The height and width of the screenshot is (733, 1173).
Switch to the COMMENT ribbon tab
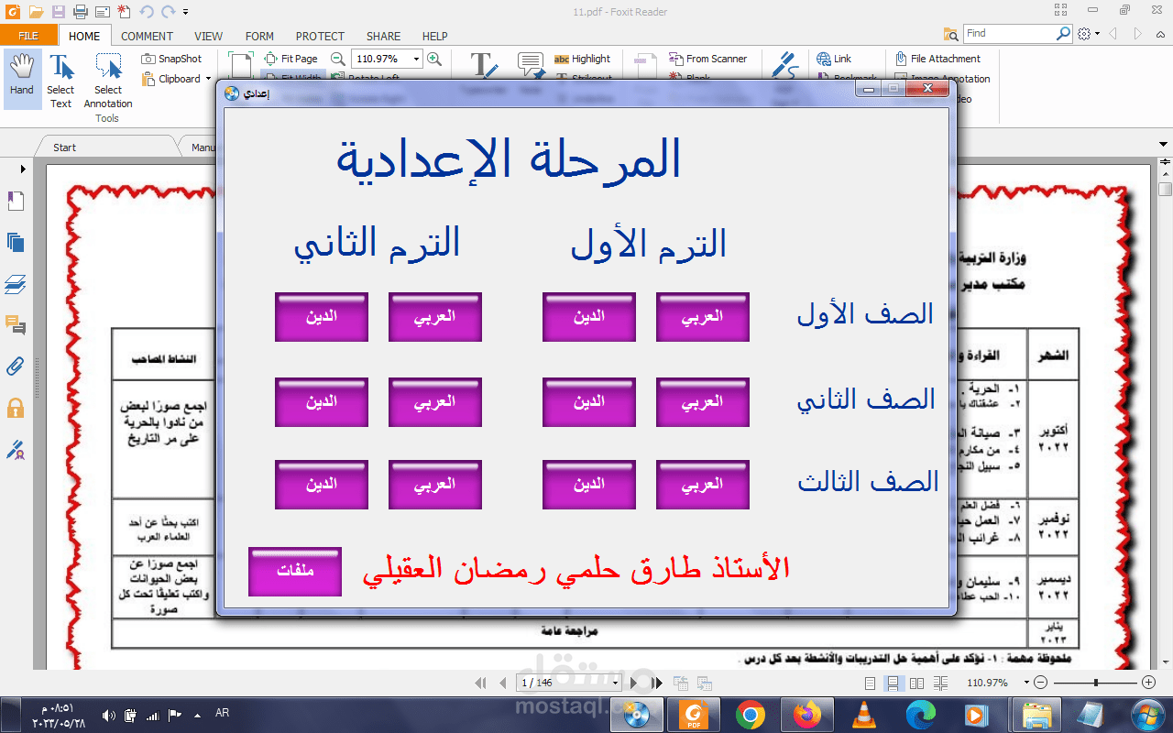147,37
